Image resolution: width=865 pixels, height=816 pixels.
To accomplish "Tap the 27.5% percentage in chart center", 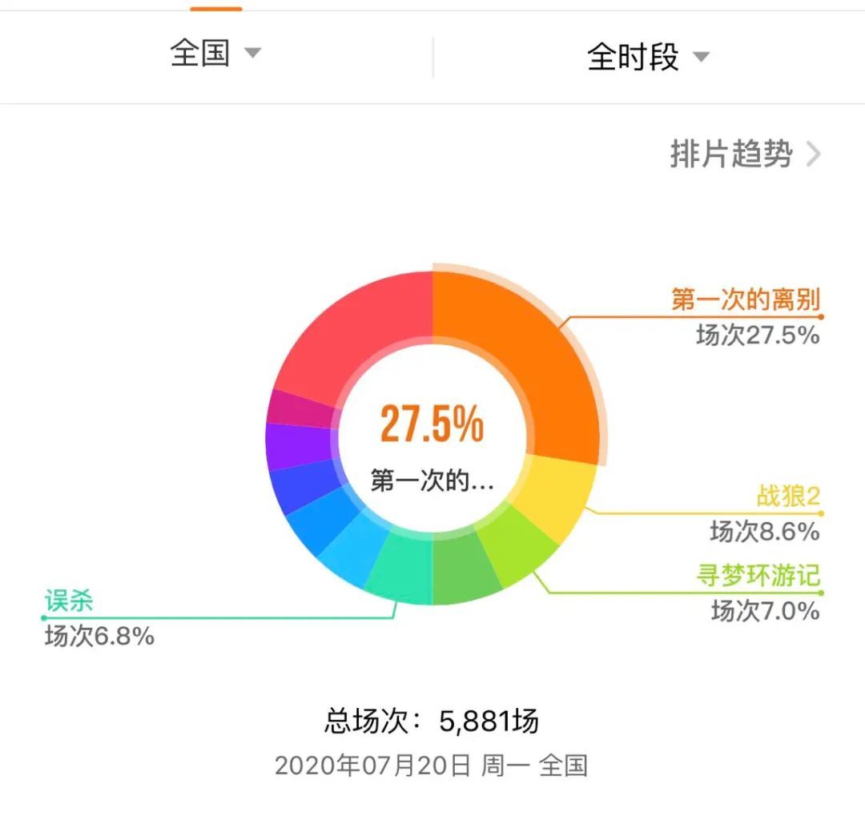I will (x=432, y=427).
